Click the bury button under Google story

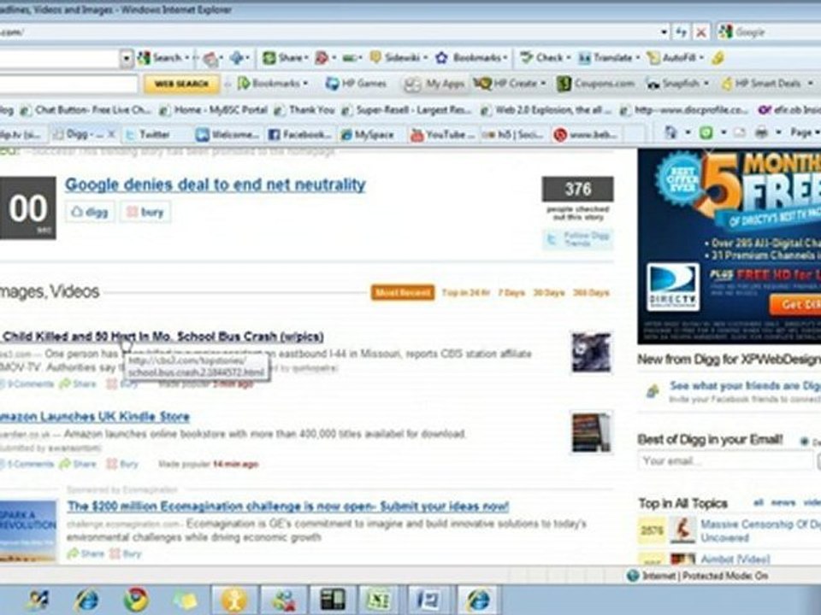tap(145, 212)
